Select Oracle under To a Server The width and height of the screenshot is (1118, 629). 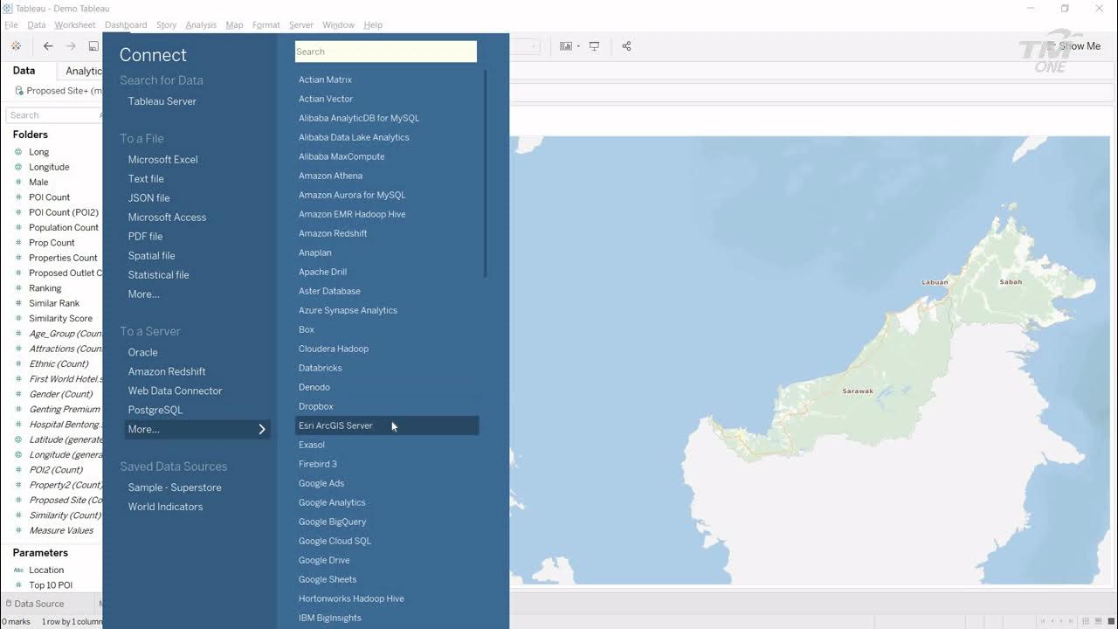point(143,353)
